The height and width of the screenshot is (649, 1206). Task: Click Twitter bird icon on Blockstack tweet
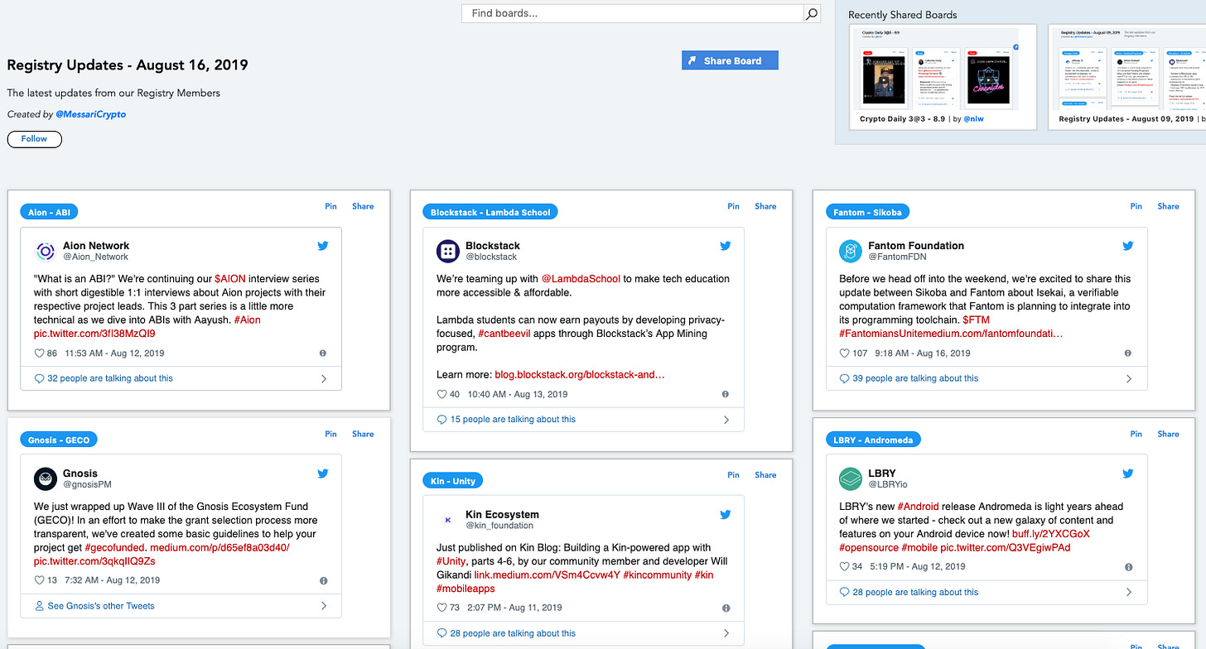[726, 246]
